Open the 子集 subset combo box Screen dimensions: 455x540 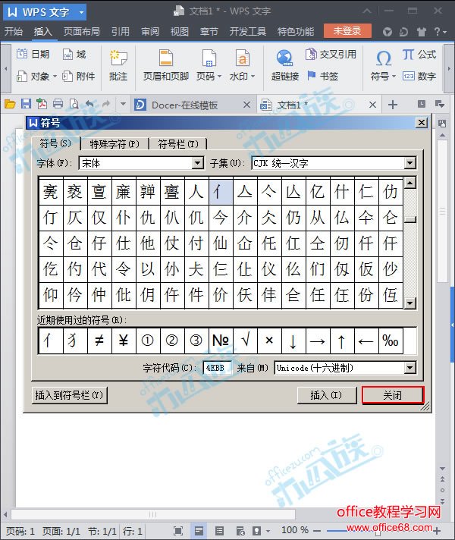(x=334, y=163)
